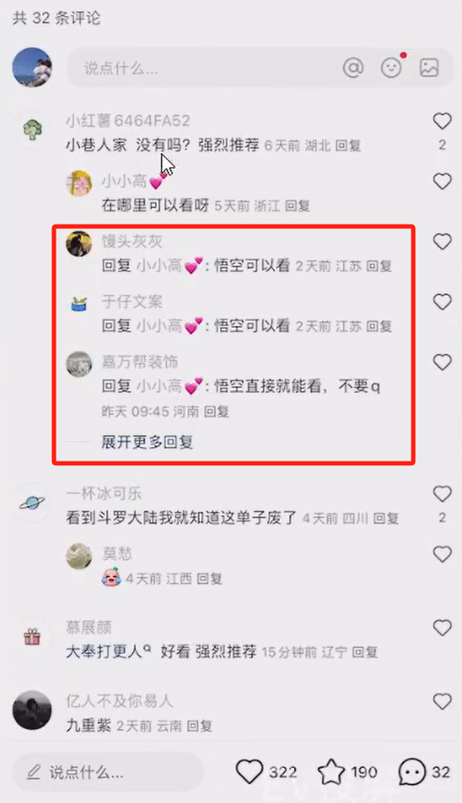This screenshot has width=462, height=803.
Task: Toggle like on 慕展颜's comment
Action: tap(442, 627)
